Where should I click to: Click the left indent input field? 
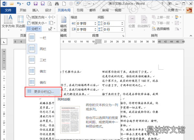coord(85,24)
